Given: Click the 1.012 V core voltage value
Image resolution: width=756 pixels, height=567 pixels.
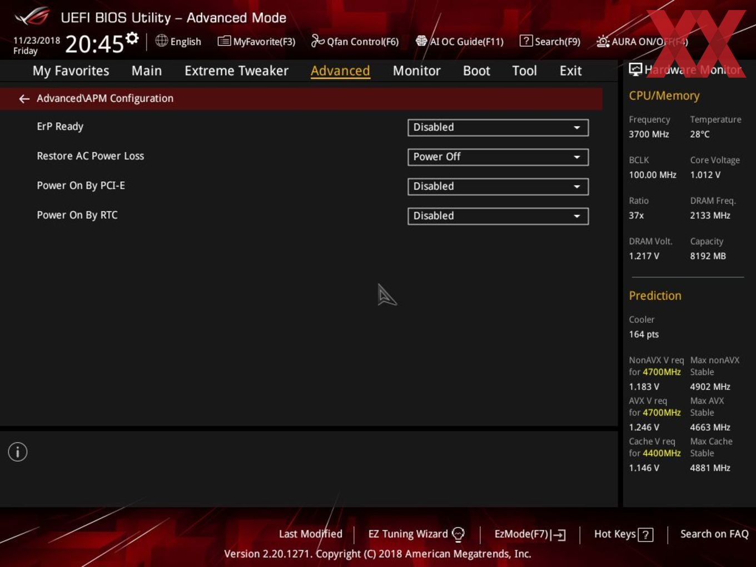Looking at the screenshot, I should [705, 175].
